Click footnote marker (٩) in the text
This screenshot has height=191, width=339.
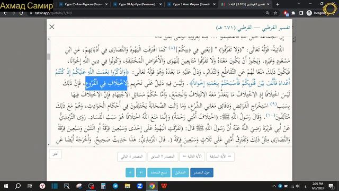[x=273, y=104]
